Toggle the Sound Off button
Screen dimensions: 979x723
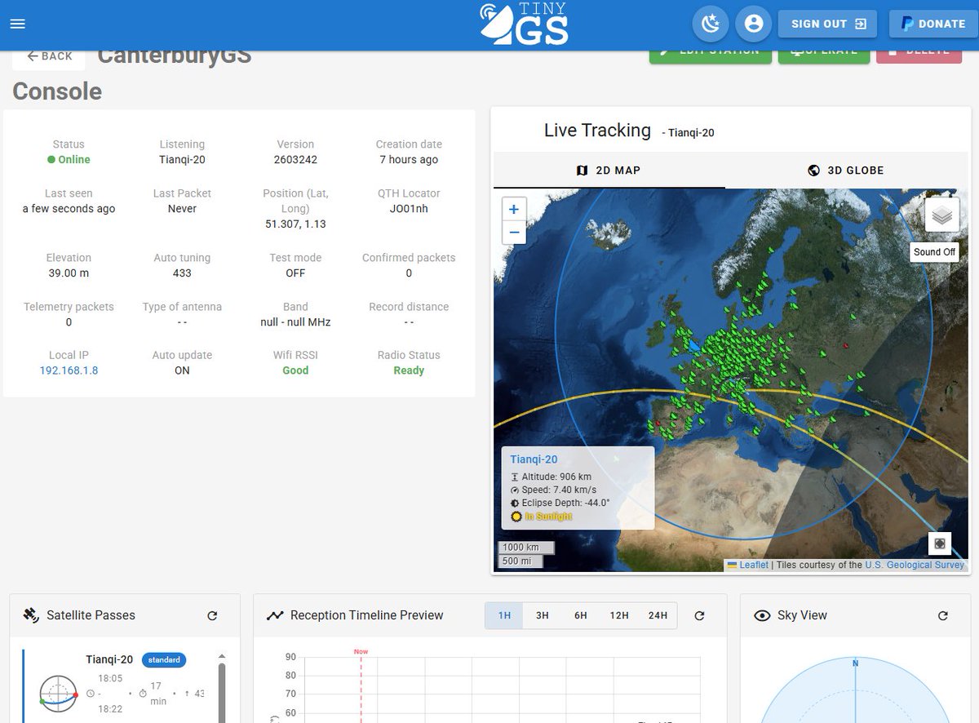934,252
